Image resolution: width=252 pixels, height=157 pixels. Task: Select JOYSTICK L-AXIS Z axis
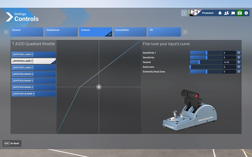[34, 67]
